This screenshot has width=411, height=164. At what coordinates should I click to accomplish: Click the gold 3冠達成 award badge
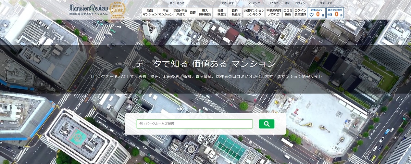click(x=117, y=10)
